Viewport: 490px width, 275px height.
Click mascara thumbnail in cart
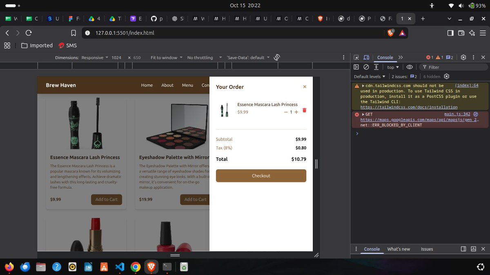point(224,110)
